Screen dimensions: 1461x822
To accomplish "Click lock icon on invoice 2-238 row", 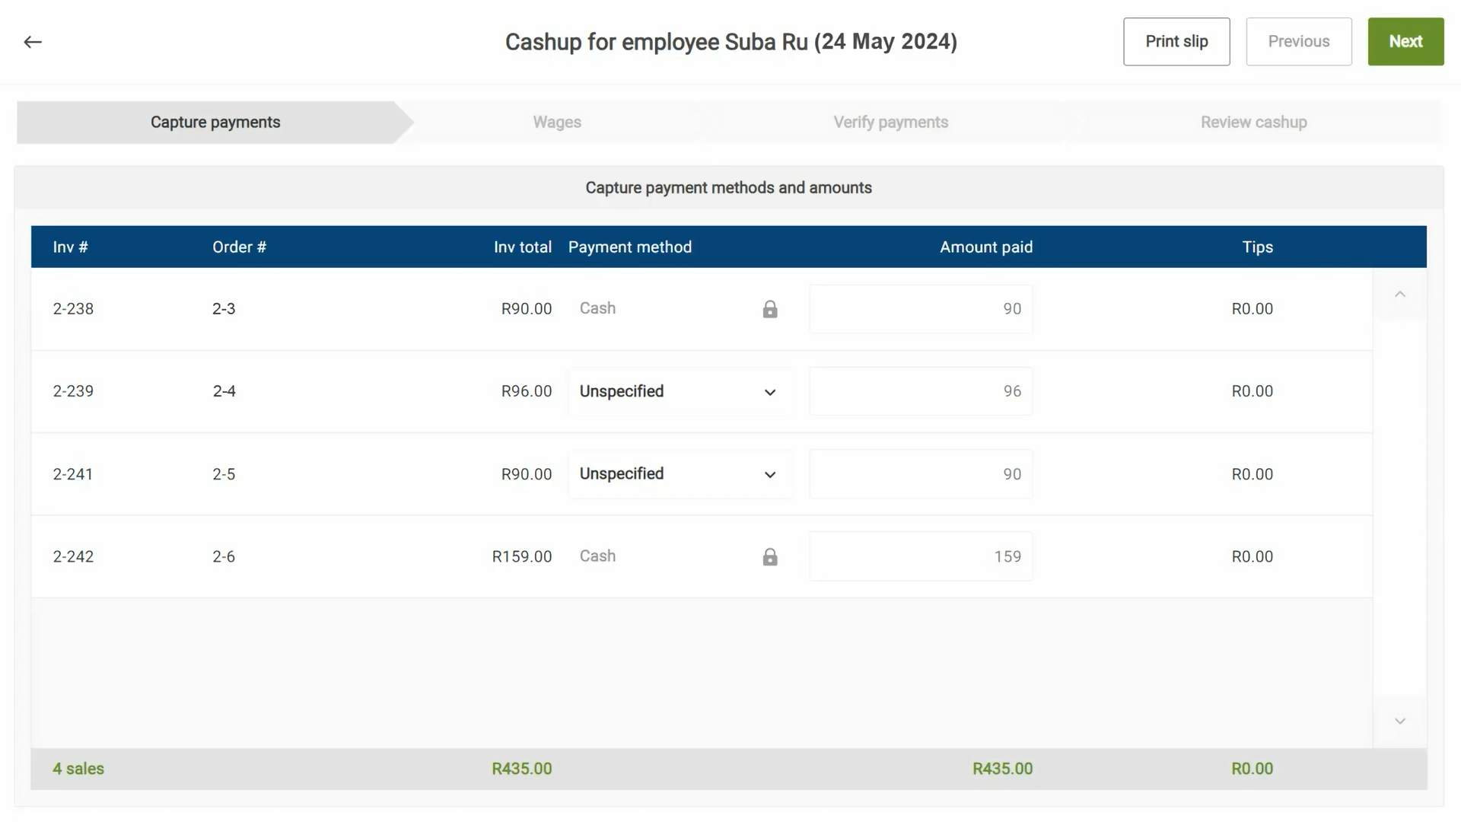I will 770,309.
